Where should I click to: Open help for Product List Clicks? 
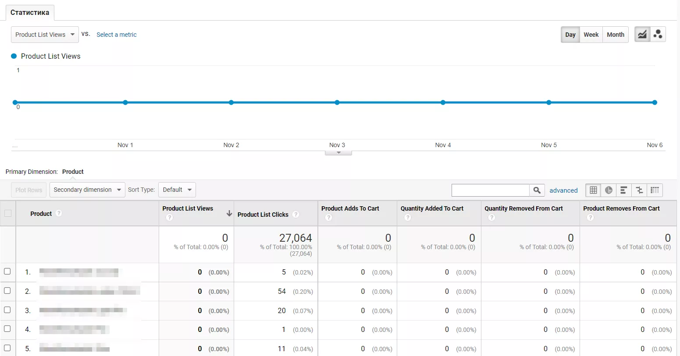(296, 214)
